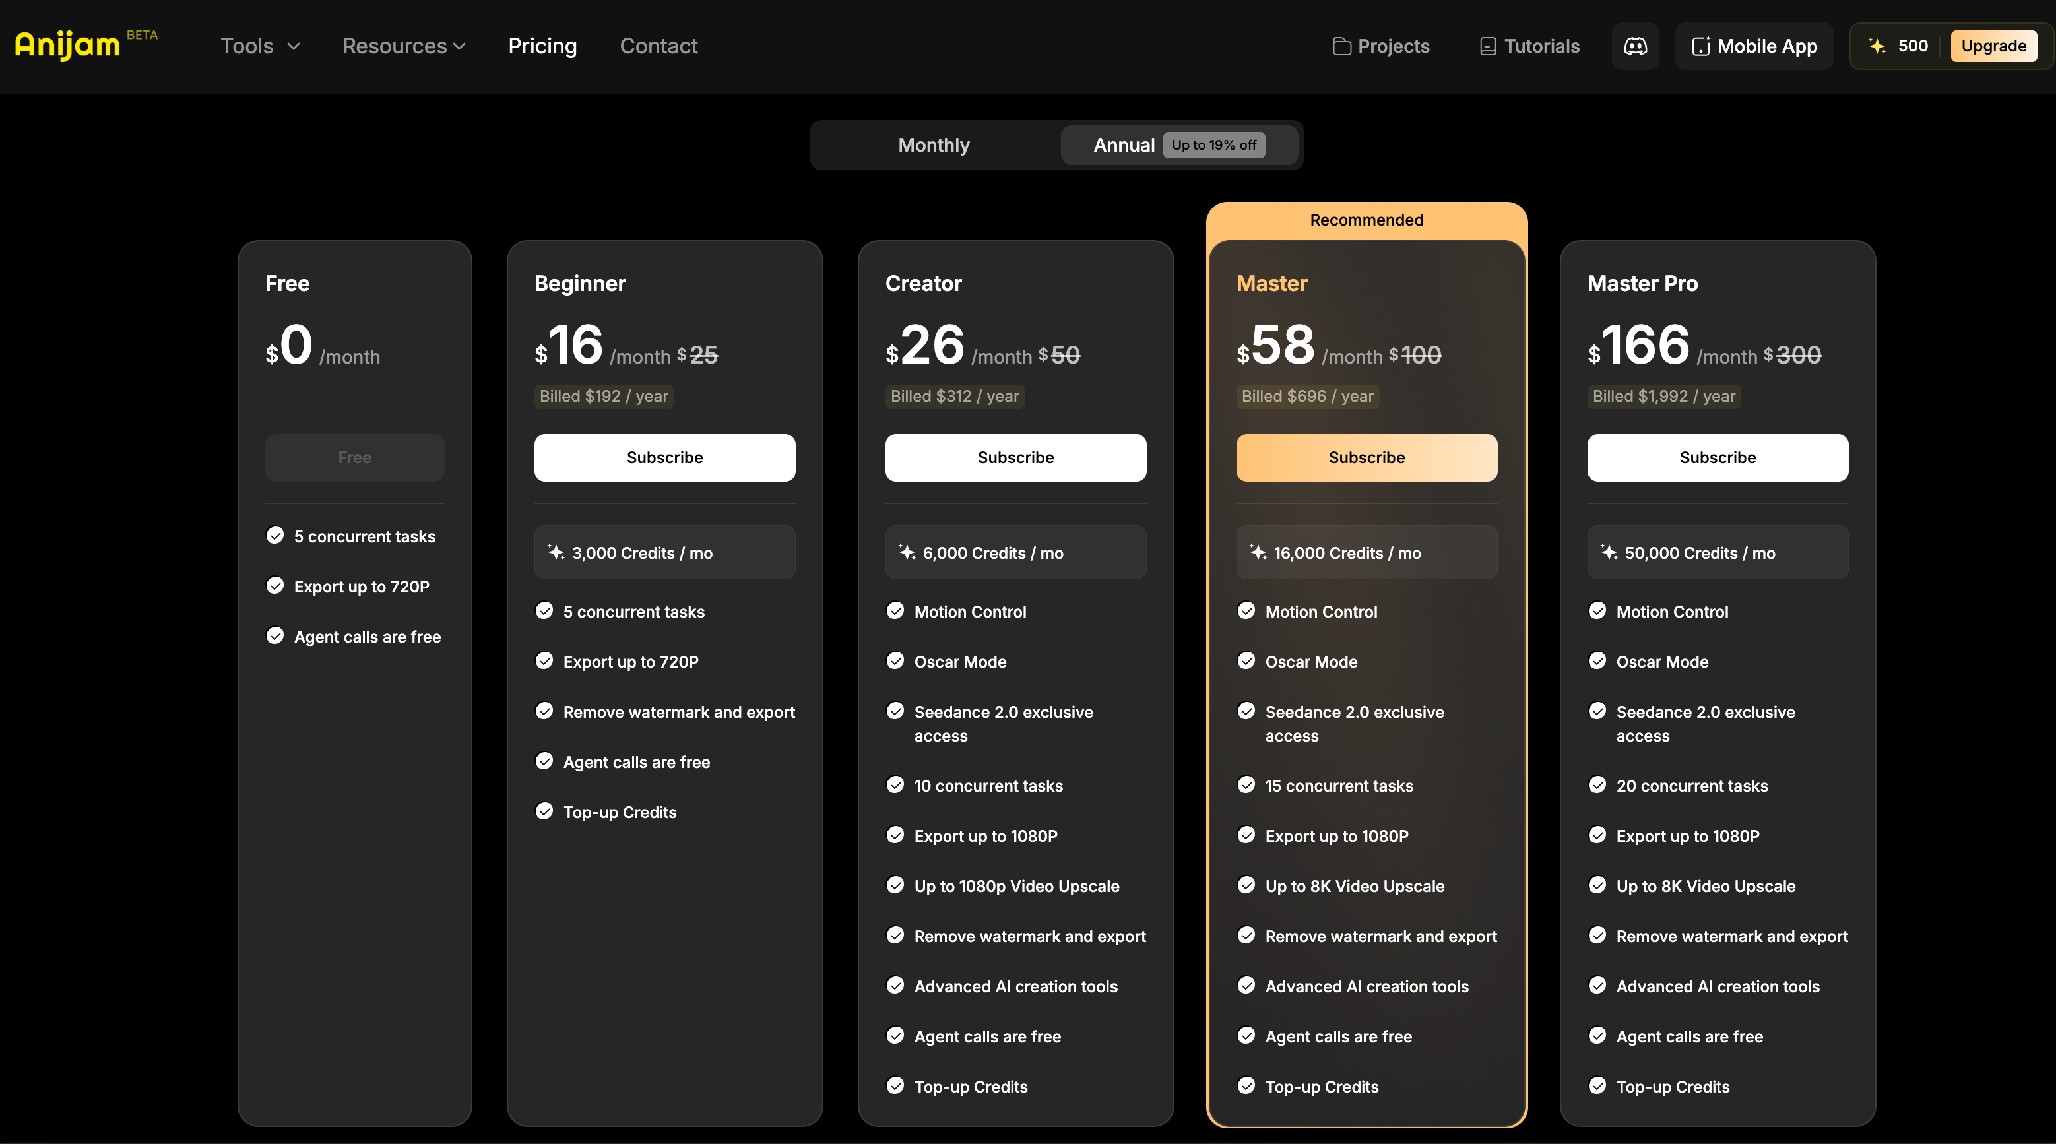
Task: Click 'Advanced AI creation tools' in Creator plan
Action: [1016, 987]
